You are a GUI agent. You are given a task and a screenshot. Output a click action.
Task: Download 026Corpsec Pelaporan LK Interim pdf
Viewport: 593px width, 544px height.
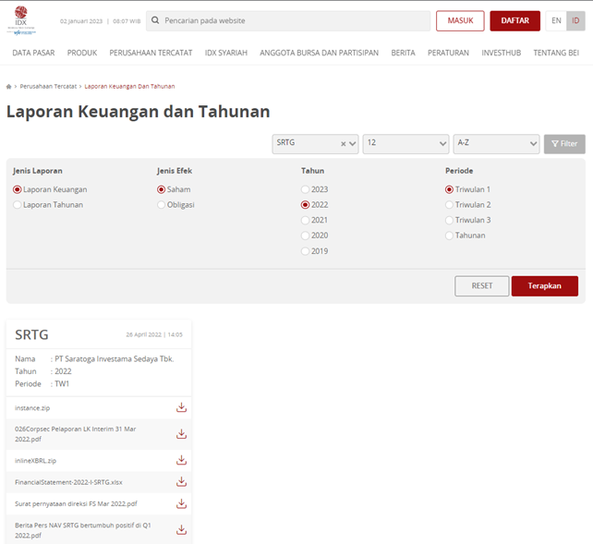click(182, 433)
